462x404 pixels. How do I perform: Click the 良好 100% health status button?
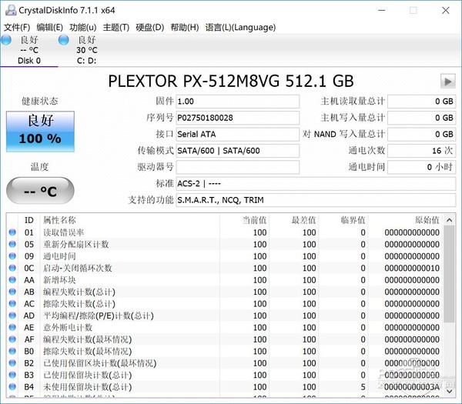[40, 131]
